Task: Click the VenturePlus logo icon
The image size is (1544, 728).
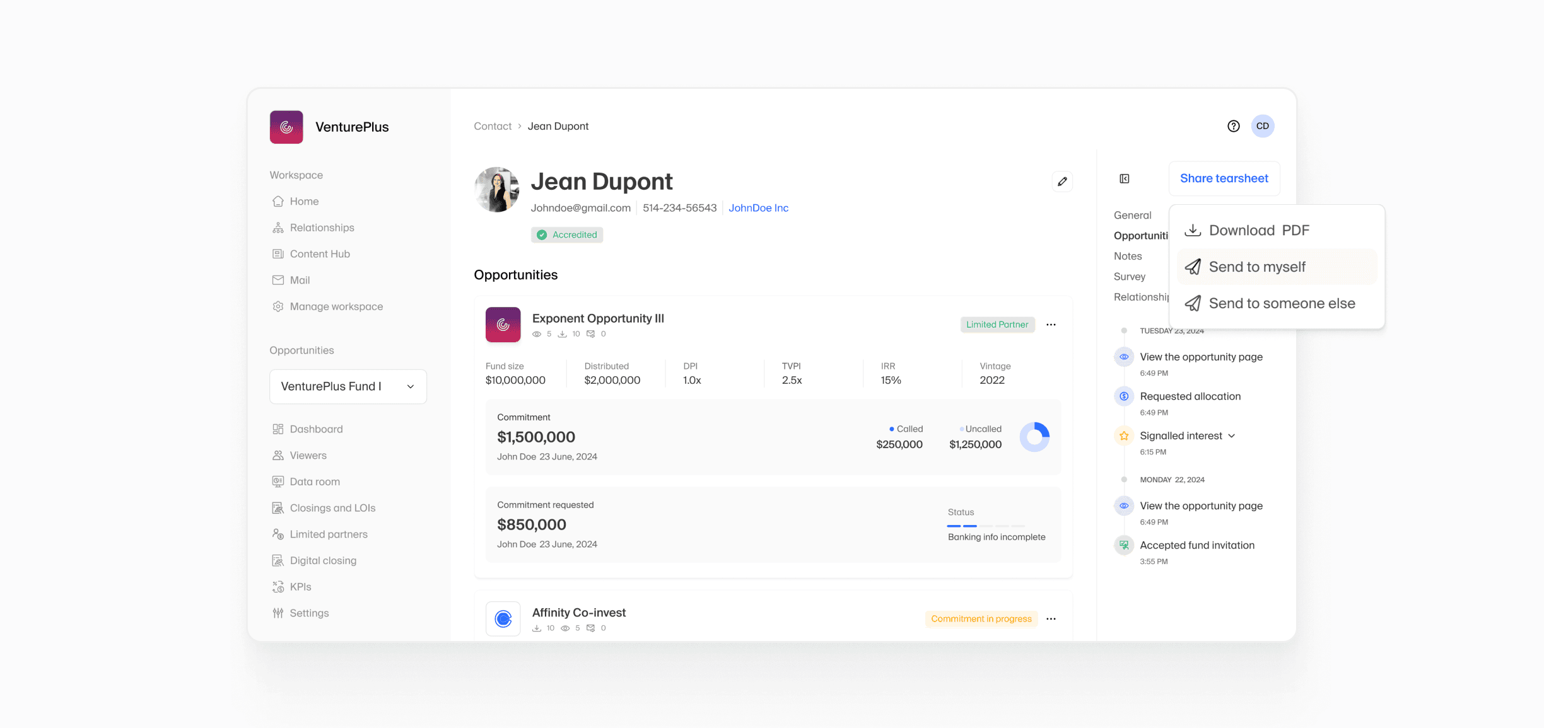Action: [286, 127]
